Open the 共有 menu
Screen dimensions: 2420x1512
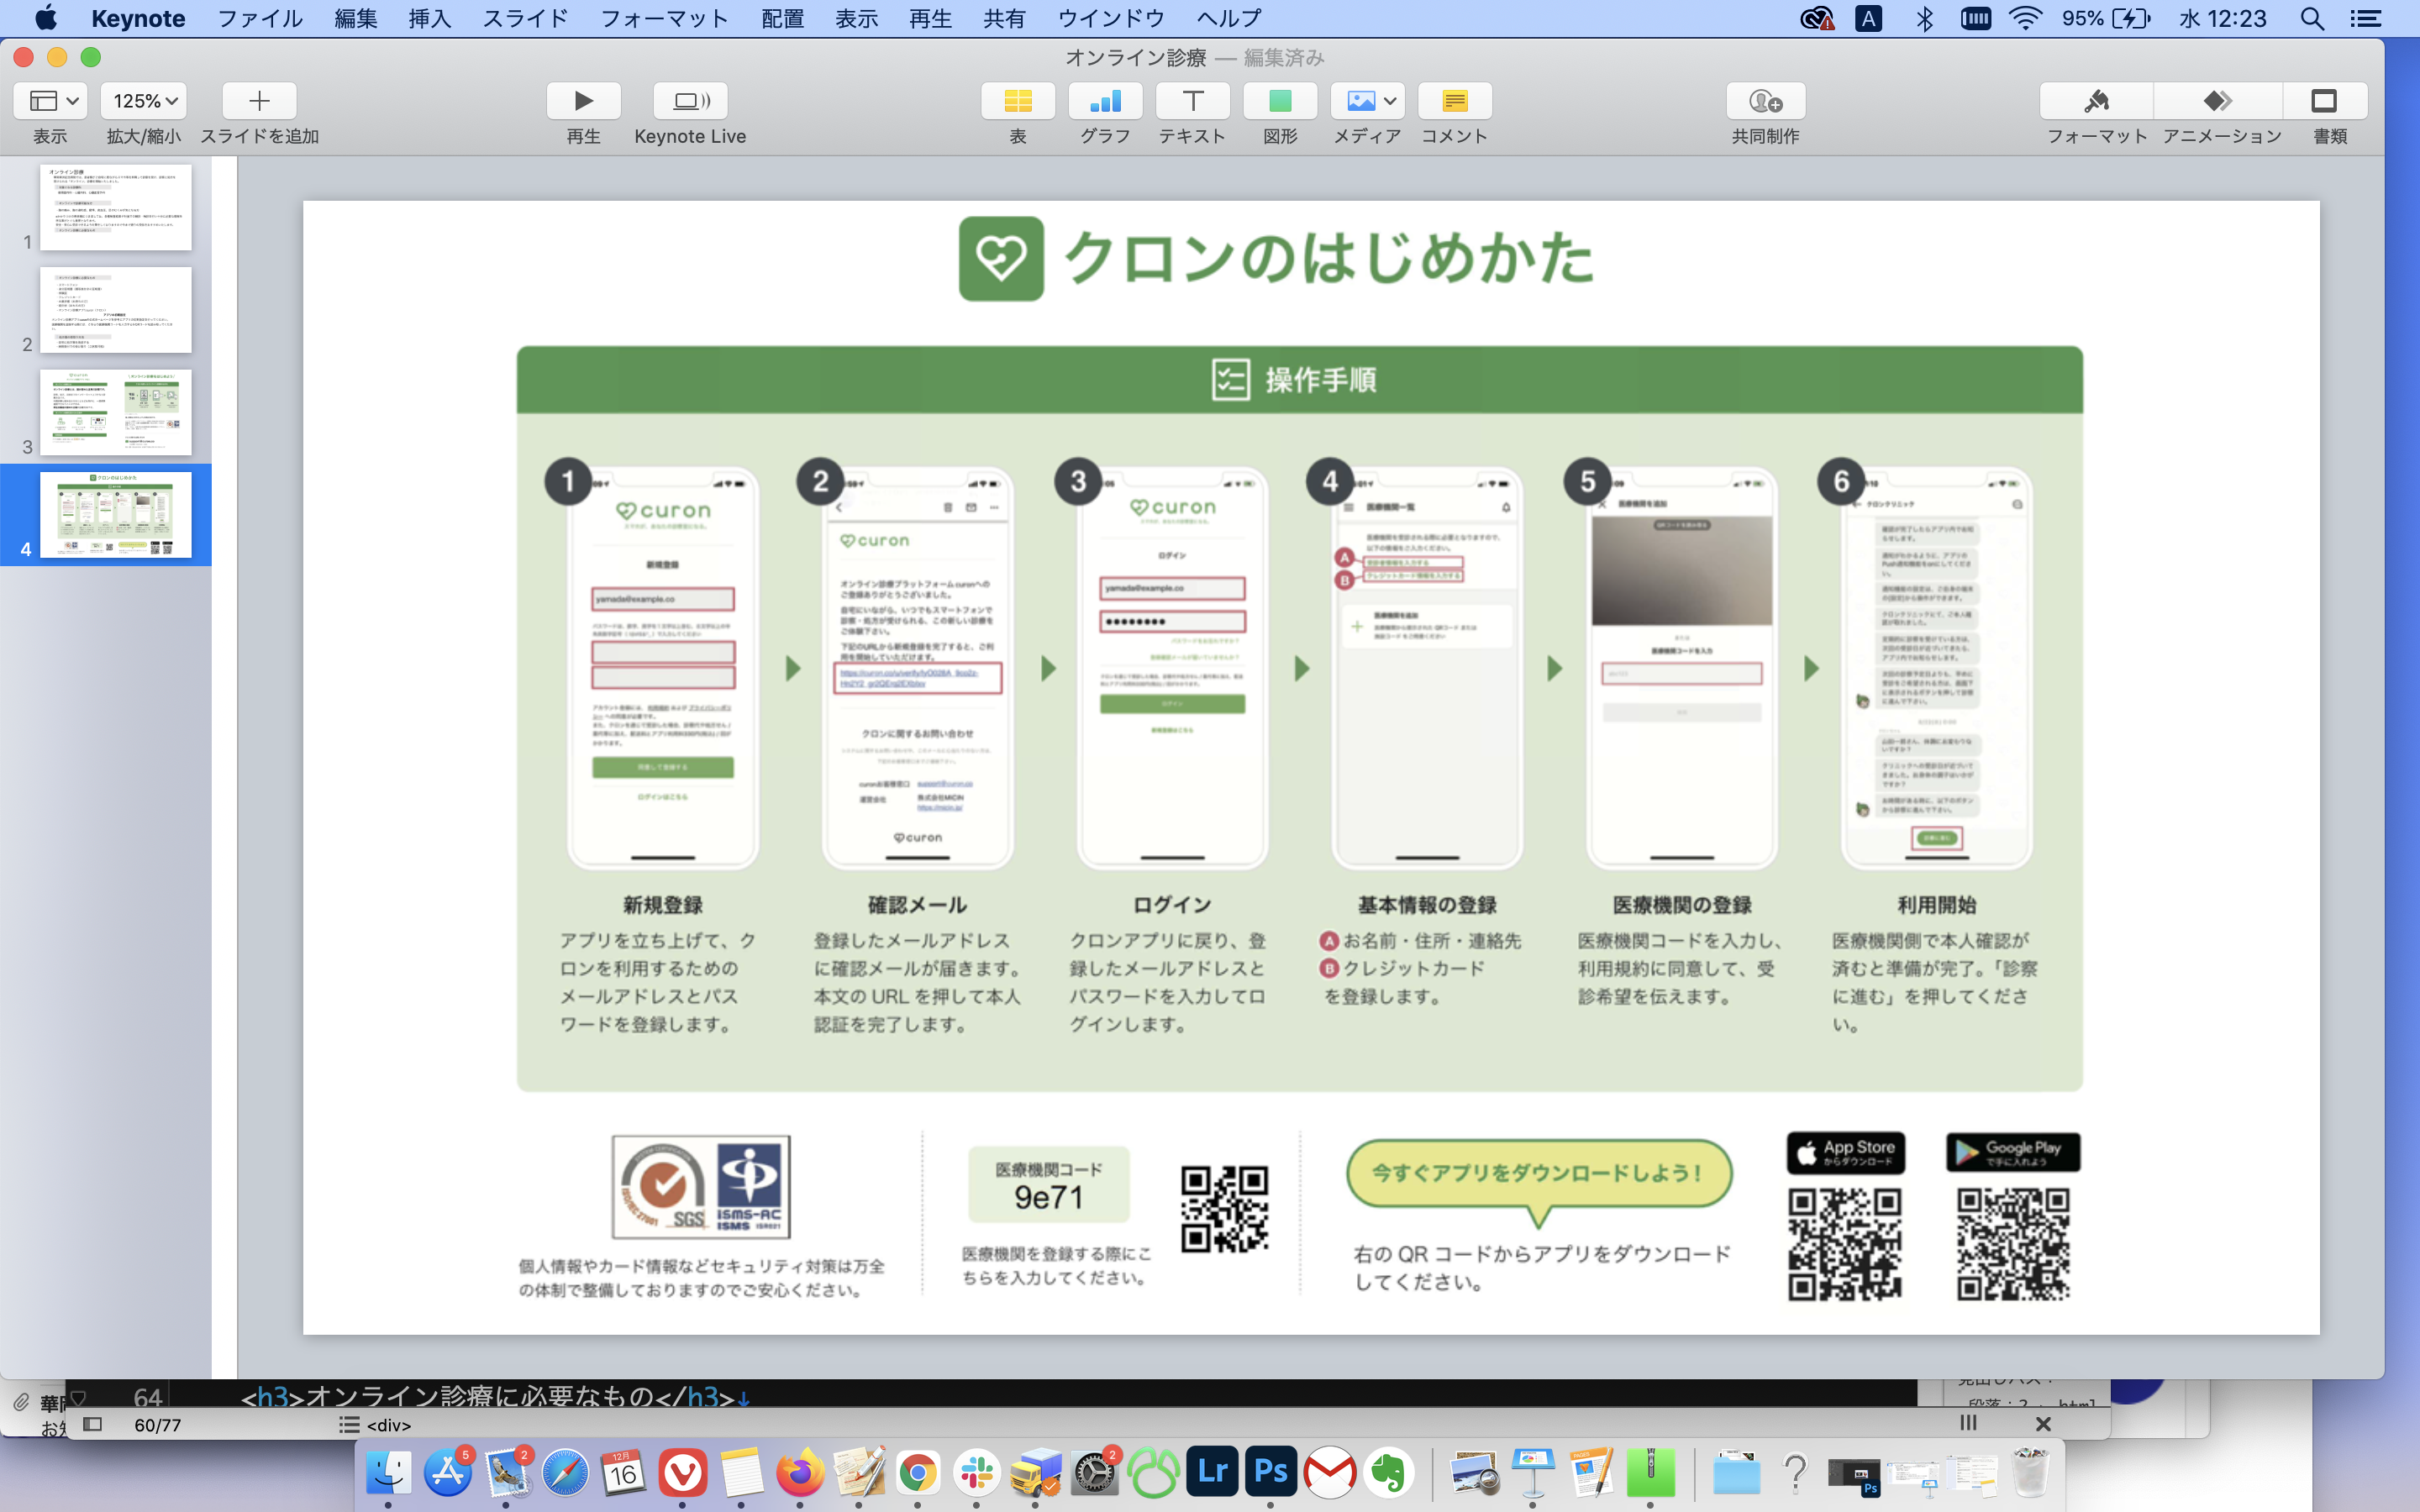tap(1004, 18)
